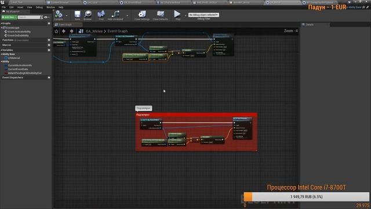Compile the blueprint with the Compile icon
Image resolution: width=371 pixels, height=209 pixels.
coord(59,16)
